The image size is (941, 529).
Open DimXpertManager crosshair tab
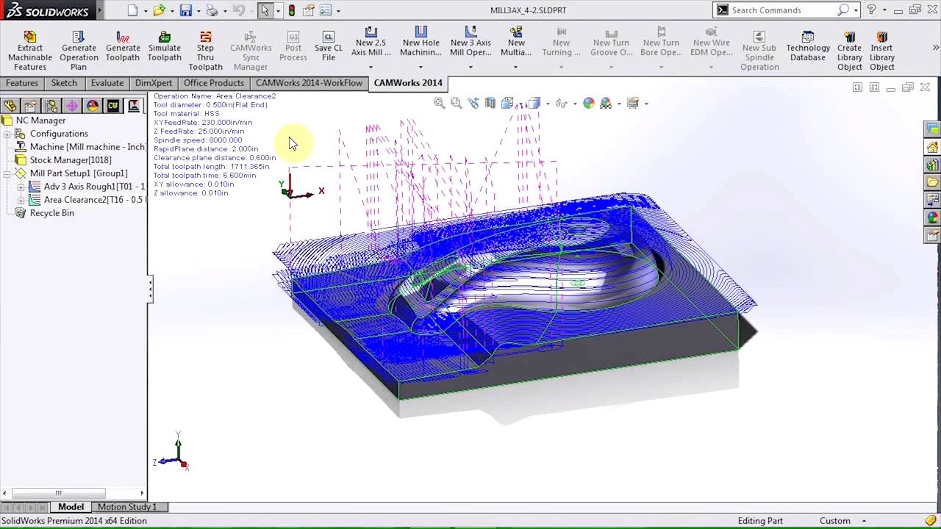[x=72, y=106]
